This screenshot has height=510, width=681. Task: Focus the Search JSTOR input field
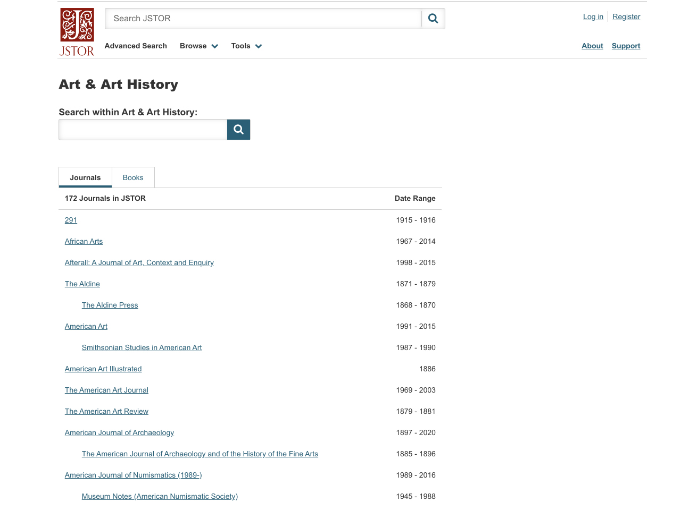263,19
